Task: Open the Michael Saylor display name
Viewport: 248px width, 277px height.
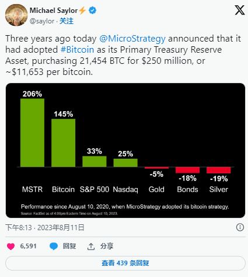Action: tap(54, 11)
